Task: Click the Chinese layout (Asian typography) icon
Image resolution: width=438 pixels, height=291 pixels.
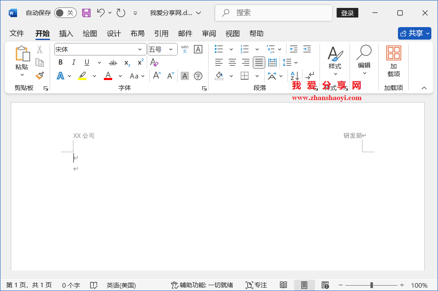Action: [x=272, y=76]
